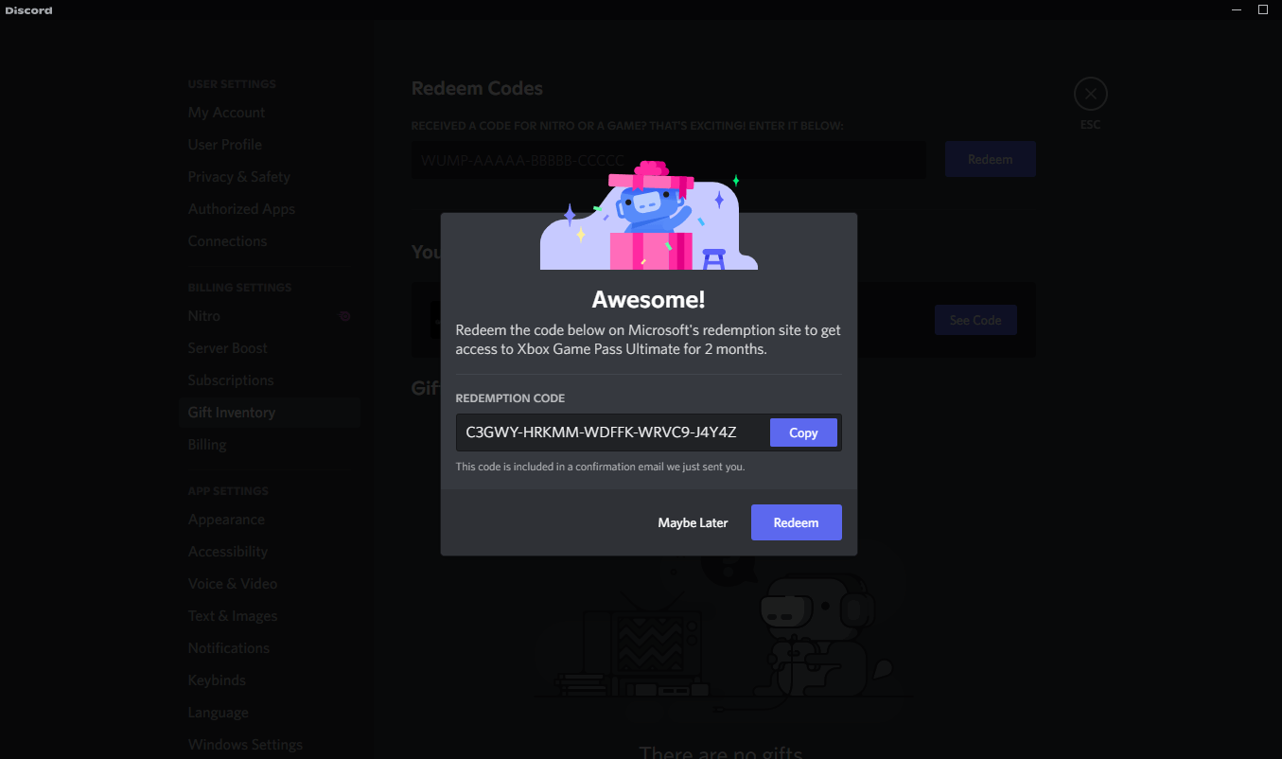Open Language settings
This screenshot has height=759, width=1282.
coord(269,713)
